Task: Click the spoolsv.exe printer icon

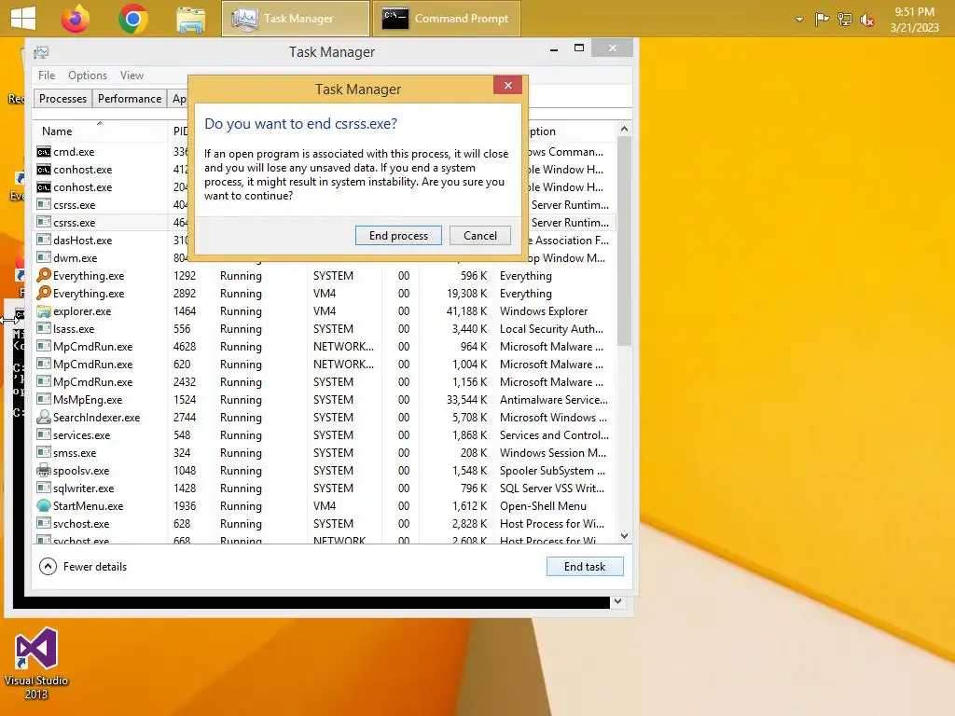Action: tap(43, 470)
